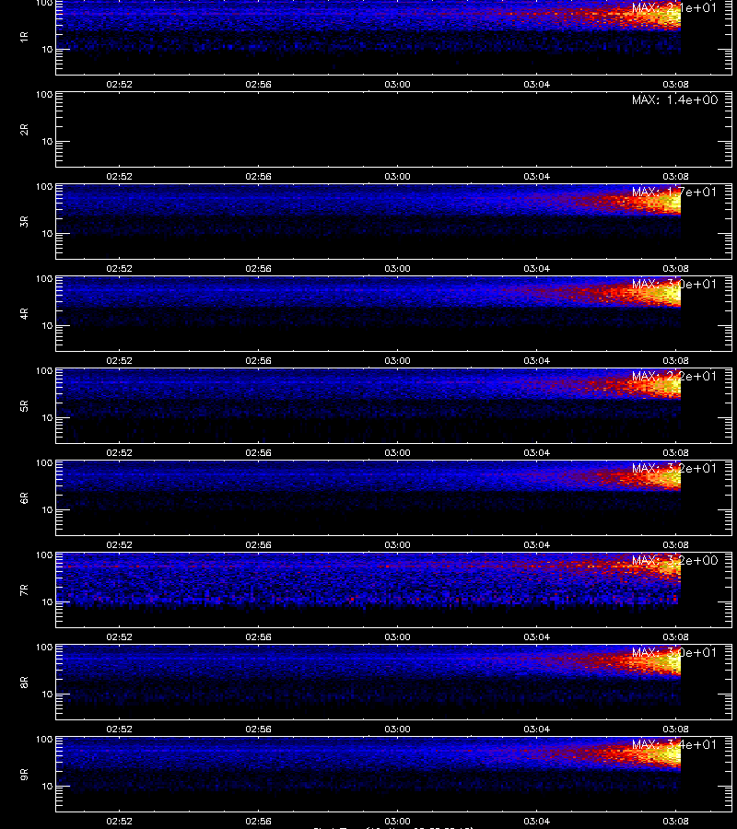The height and width of the screenshot is (829, 737).
Task: Click the 03:08 time label under 5R
Action: [675, 452]
